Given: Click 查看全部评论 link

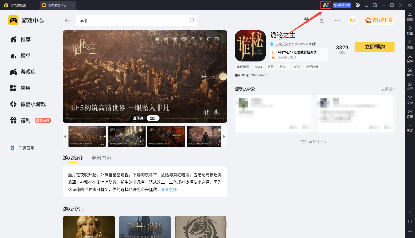Looking at the screenshot, I should pyautogui.click(x=314, y=142).
